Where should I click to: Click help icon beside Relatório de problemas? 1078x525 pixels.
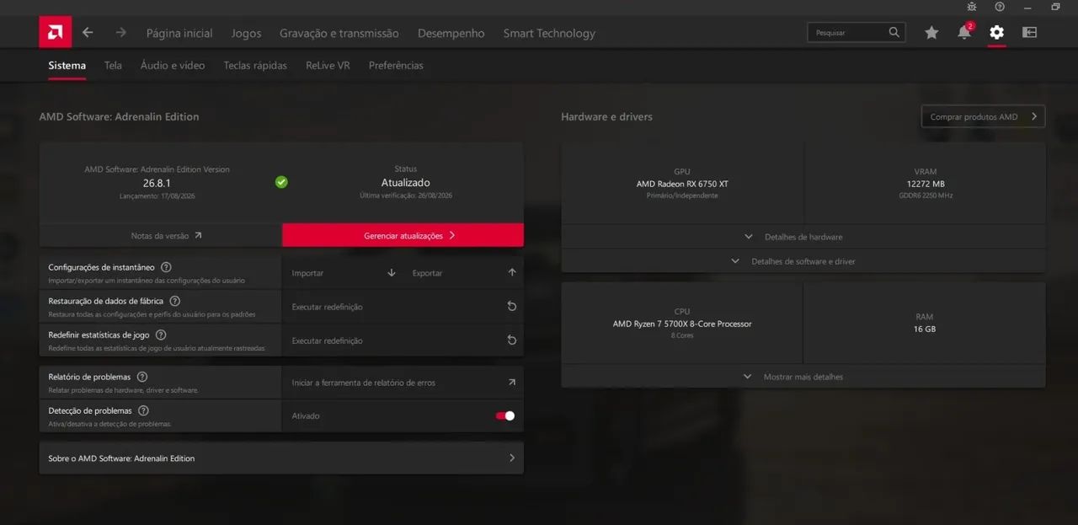click(142, 377)
